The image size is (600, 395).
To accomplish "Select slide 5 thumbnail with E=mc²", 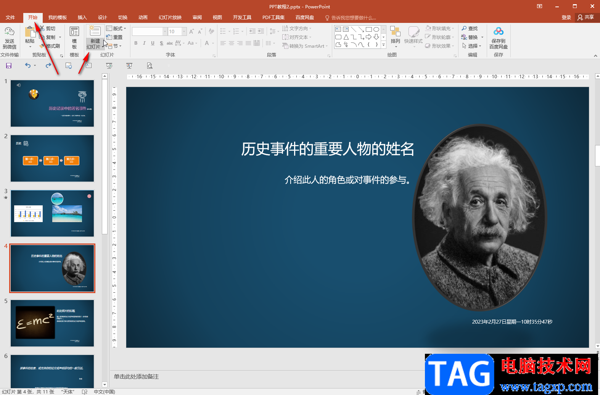I will [52, 323].
